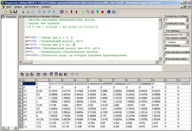The image size is (192, 131).
Task: Click the globe icon in toolbar
Action: point(109,12)
